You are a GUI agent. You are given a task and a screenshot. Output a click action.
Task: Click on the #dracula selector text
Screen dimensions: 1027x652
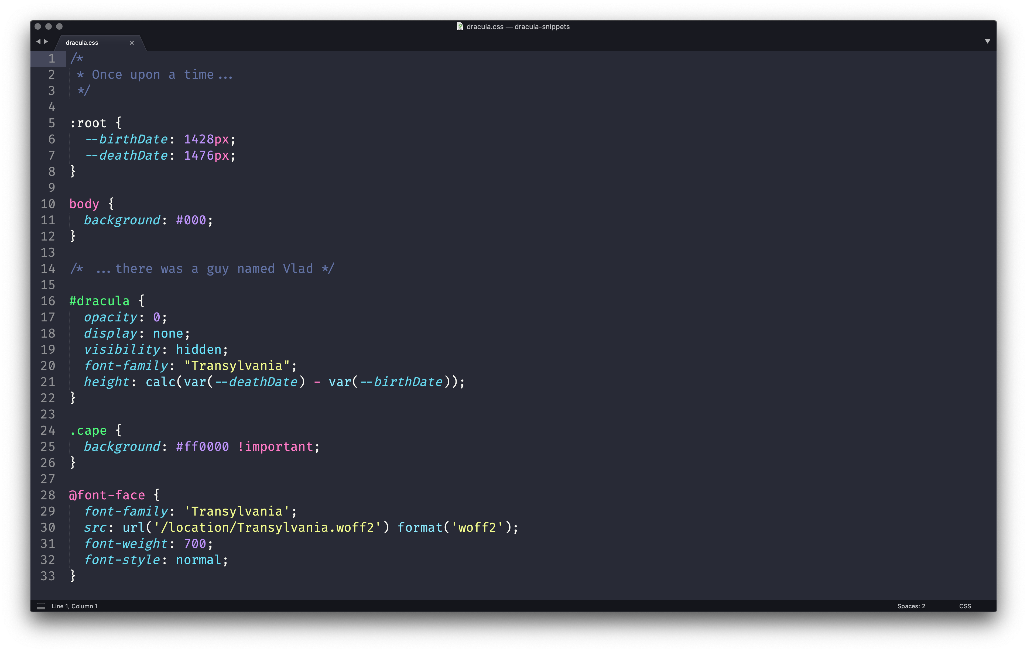[99, 301]
